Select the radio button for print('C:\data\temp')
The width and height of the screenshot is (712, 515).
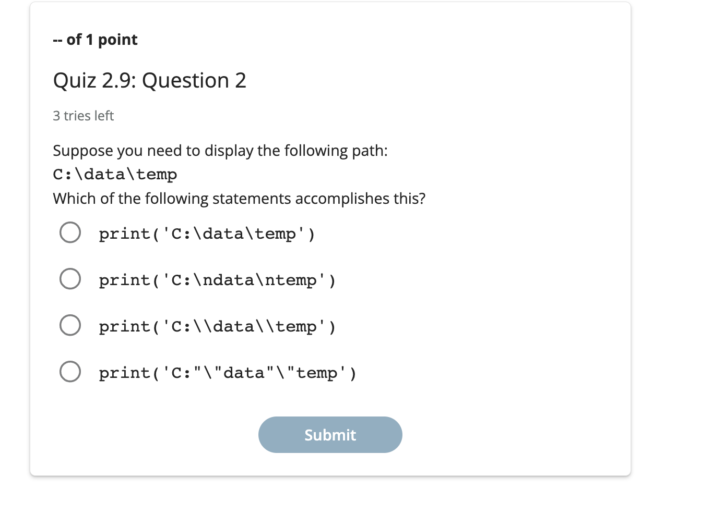tap(70, 232)
